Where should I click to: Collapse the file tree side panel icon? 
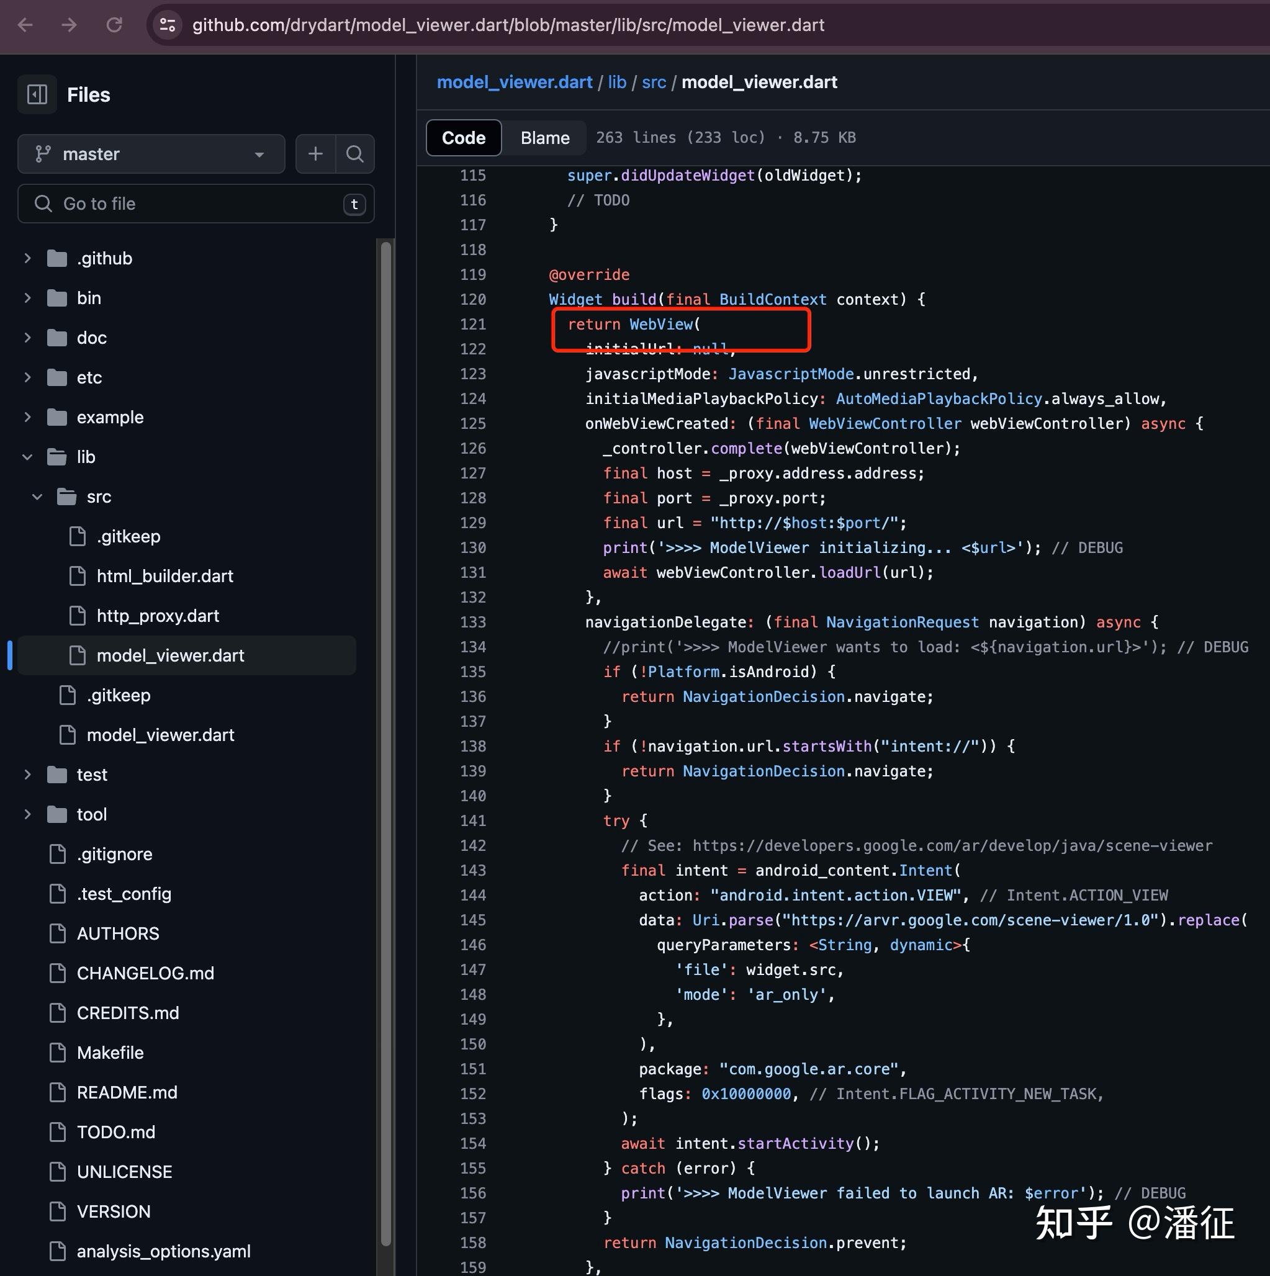tap(37, 94)
